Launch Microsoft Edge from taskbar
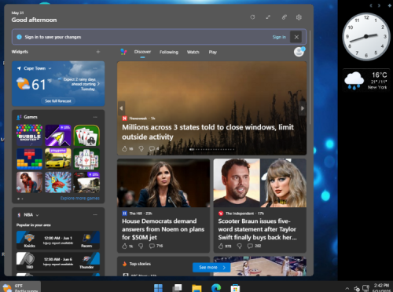The image size is (393, 292). (x=216, y=288)
